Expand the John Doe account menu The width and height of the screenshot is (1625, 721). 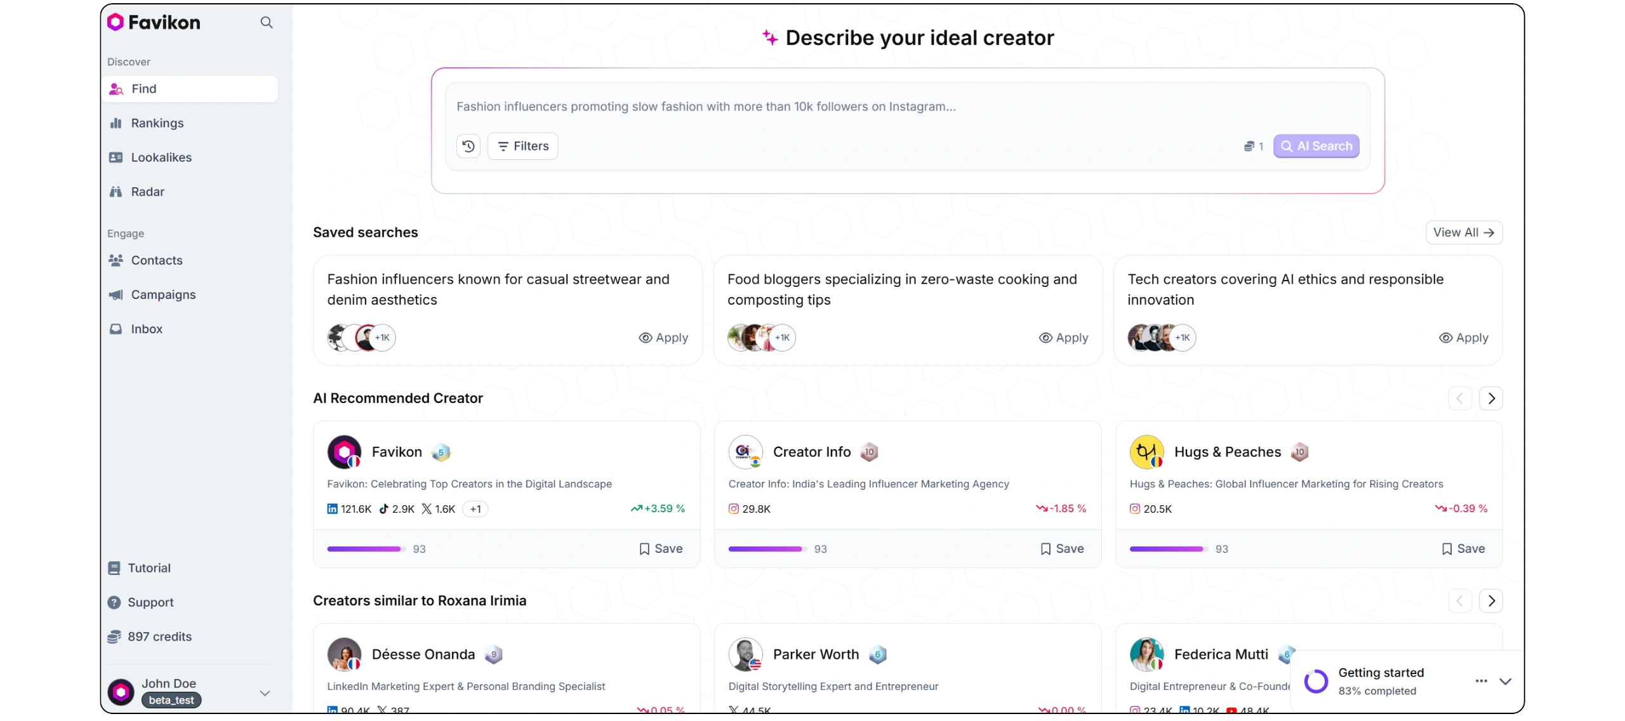(265, 692)
